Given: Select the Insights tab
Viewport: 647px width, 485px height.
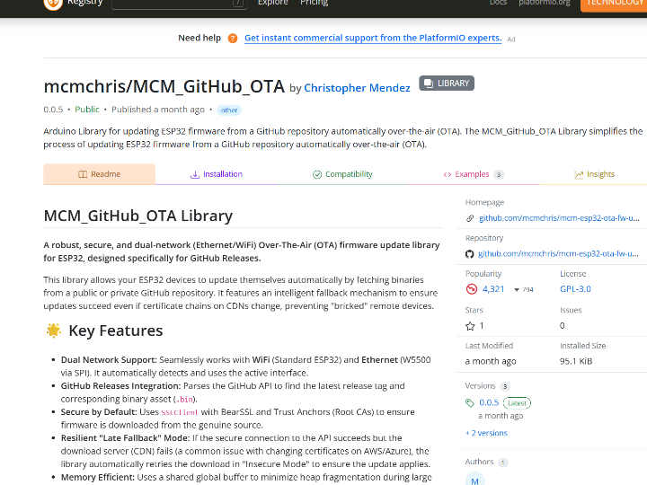Looking at the screenshot, I should click(595, 174).
